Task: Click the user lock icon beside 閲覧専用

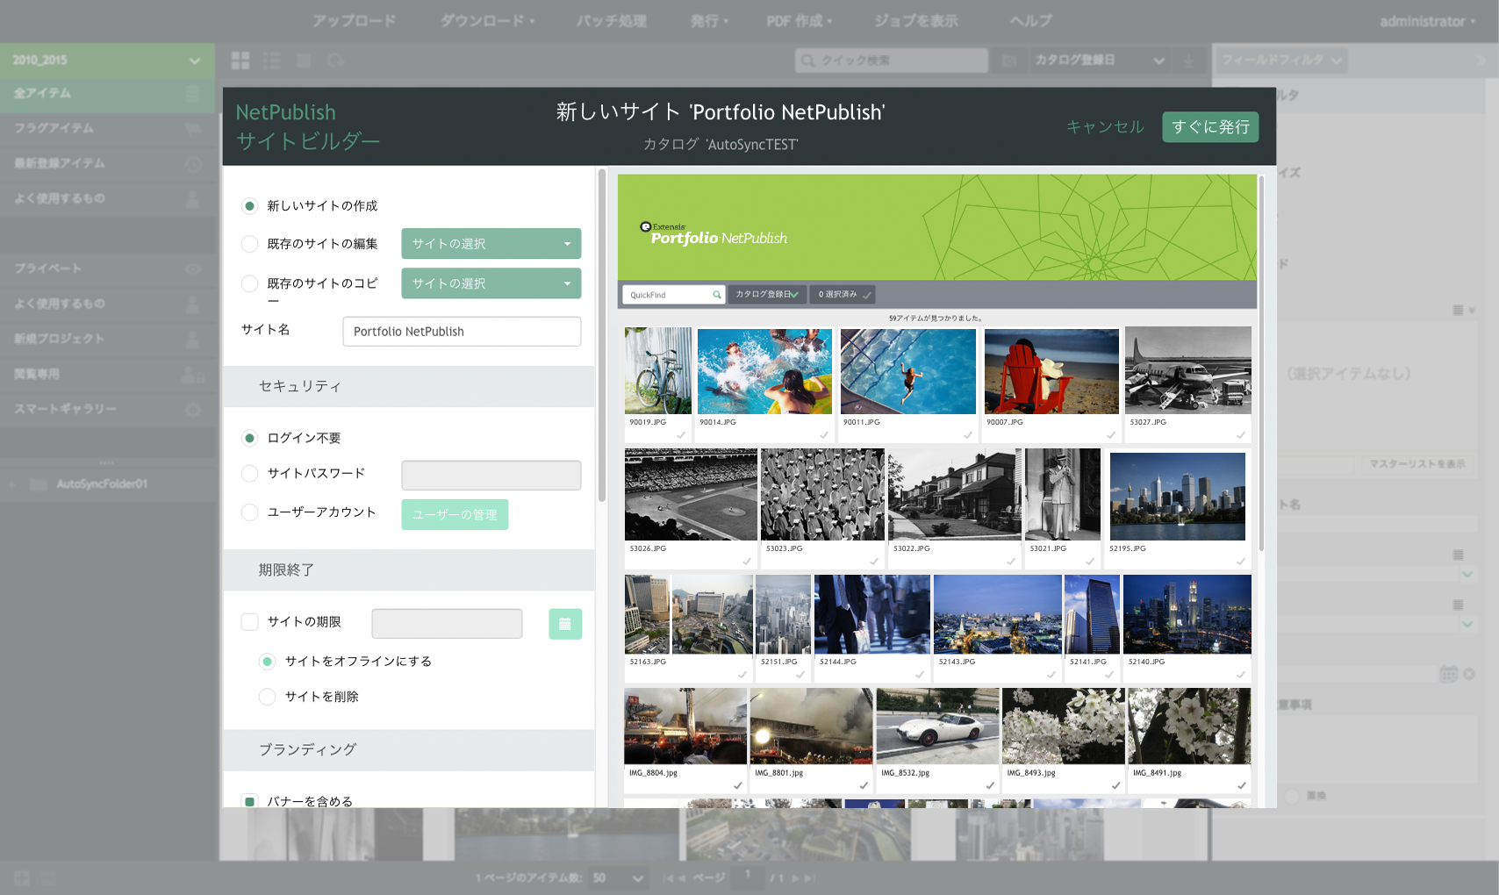Action: pos(193,375)
